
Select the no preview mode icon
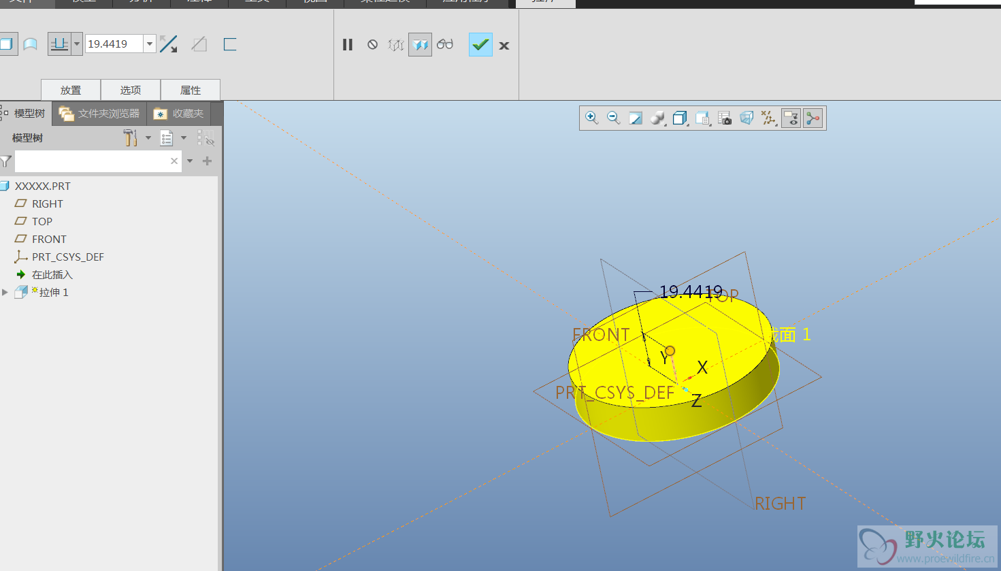(x=372, y=45)
